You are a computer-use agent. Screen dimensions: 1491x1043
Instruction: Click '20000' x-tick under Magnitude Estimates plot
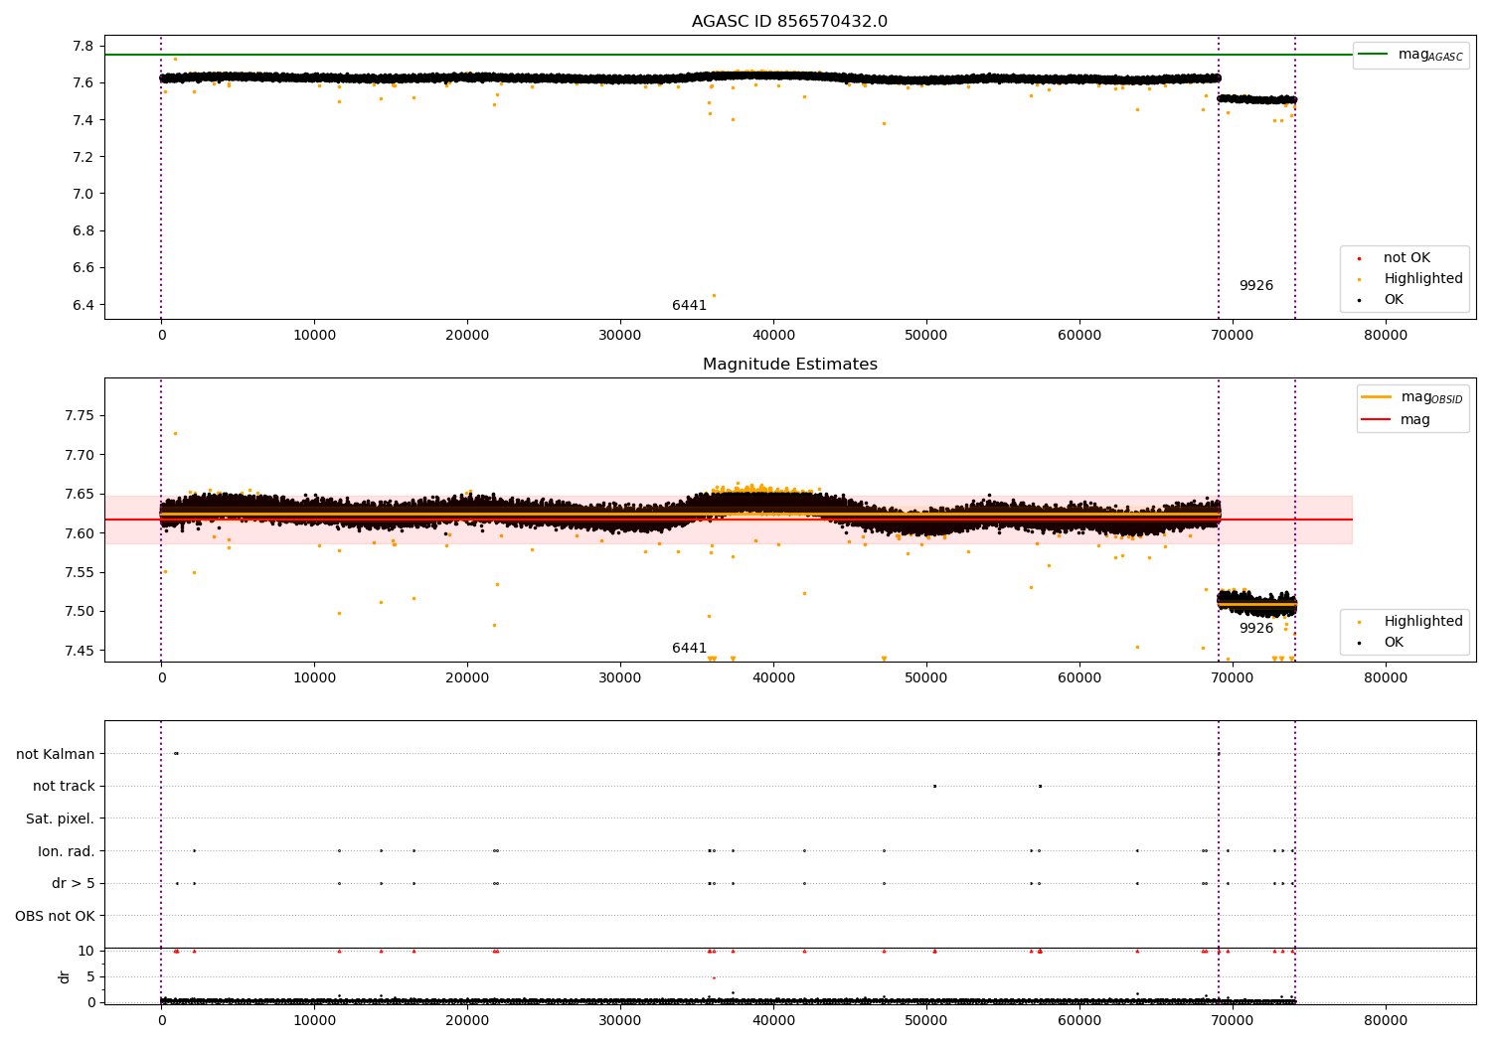[467, 678]
